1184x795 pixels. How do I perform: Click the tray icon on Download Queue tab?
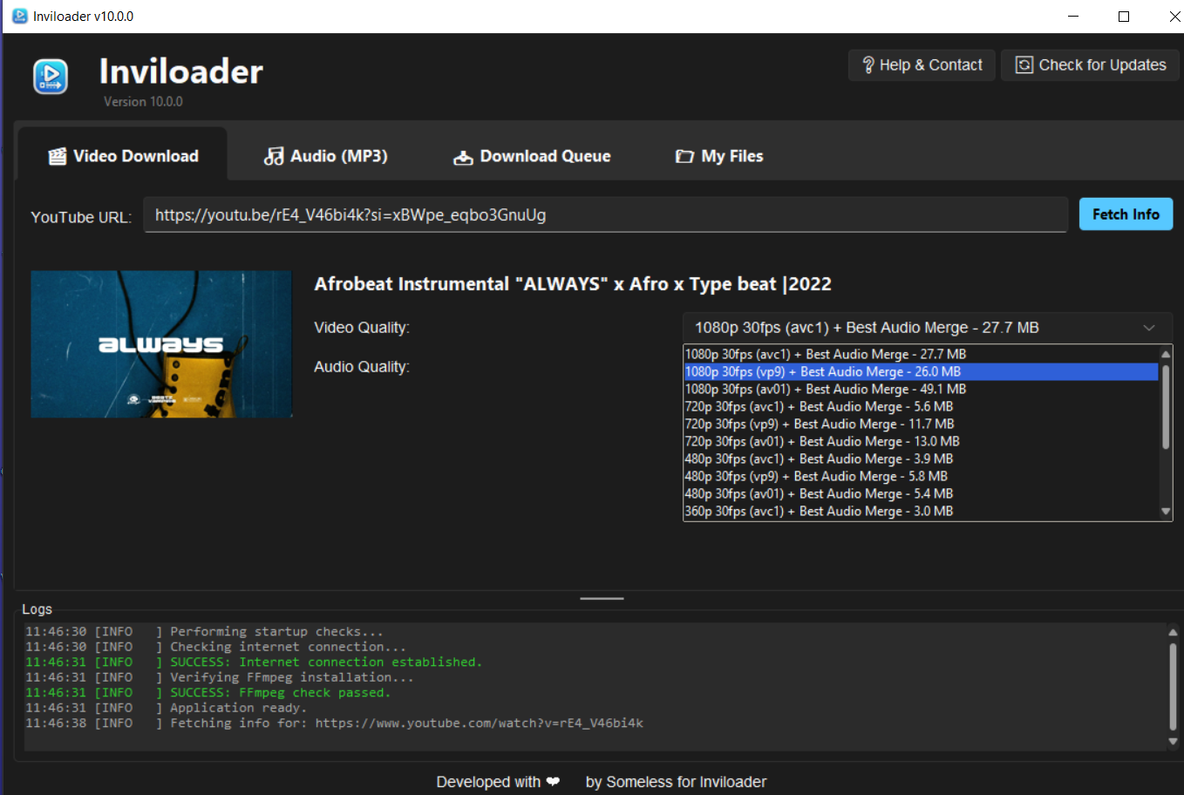pyautogui.click(x=463, y=157)
